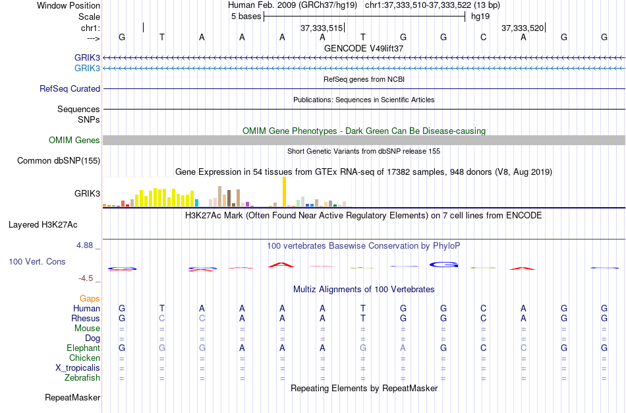This screenshot has height=413, width=626.
Task: Click the Chicken alignment row label
Action: (x=84, y=358)
